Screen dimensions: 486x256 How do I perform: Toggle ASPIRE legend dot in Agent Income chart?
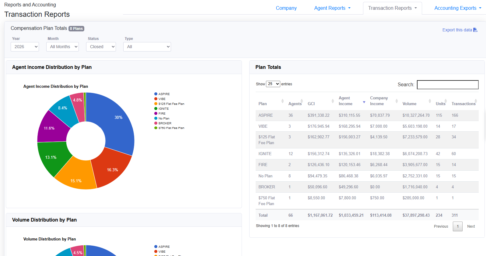point(156,94)
